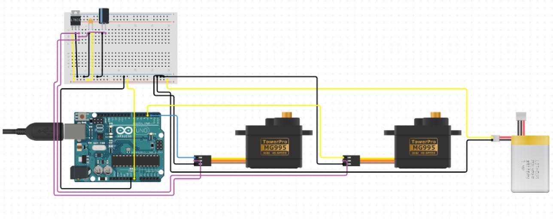Click the battery's white balance connector on top

click(x=521, y=116)
